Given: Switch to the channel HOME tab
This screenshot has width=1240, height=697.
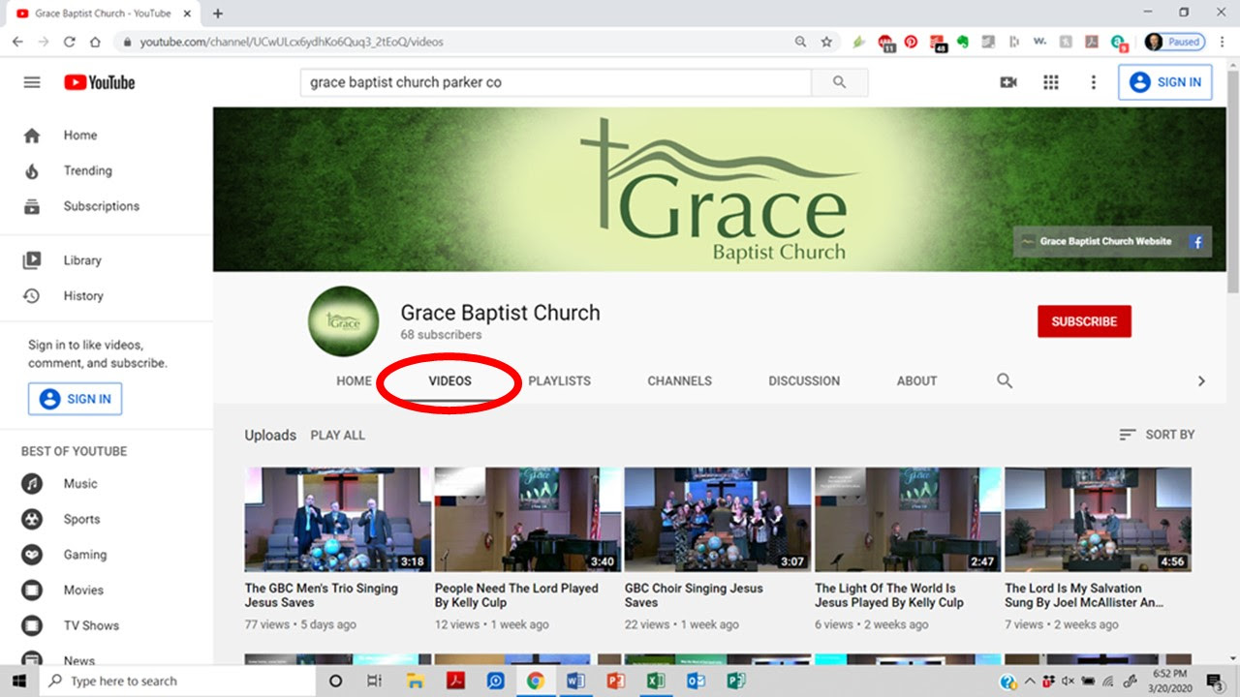Looking at the screenshot, I should (x=354, y=380).
